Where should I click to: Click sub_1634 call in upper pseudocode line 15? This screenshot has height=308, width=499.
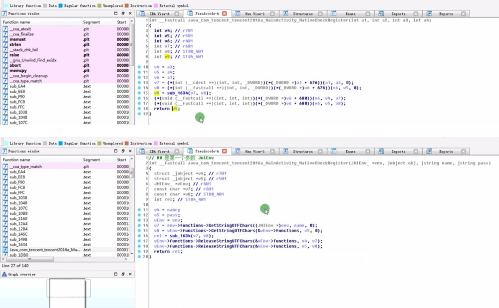(x=178, y=93)
